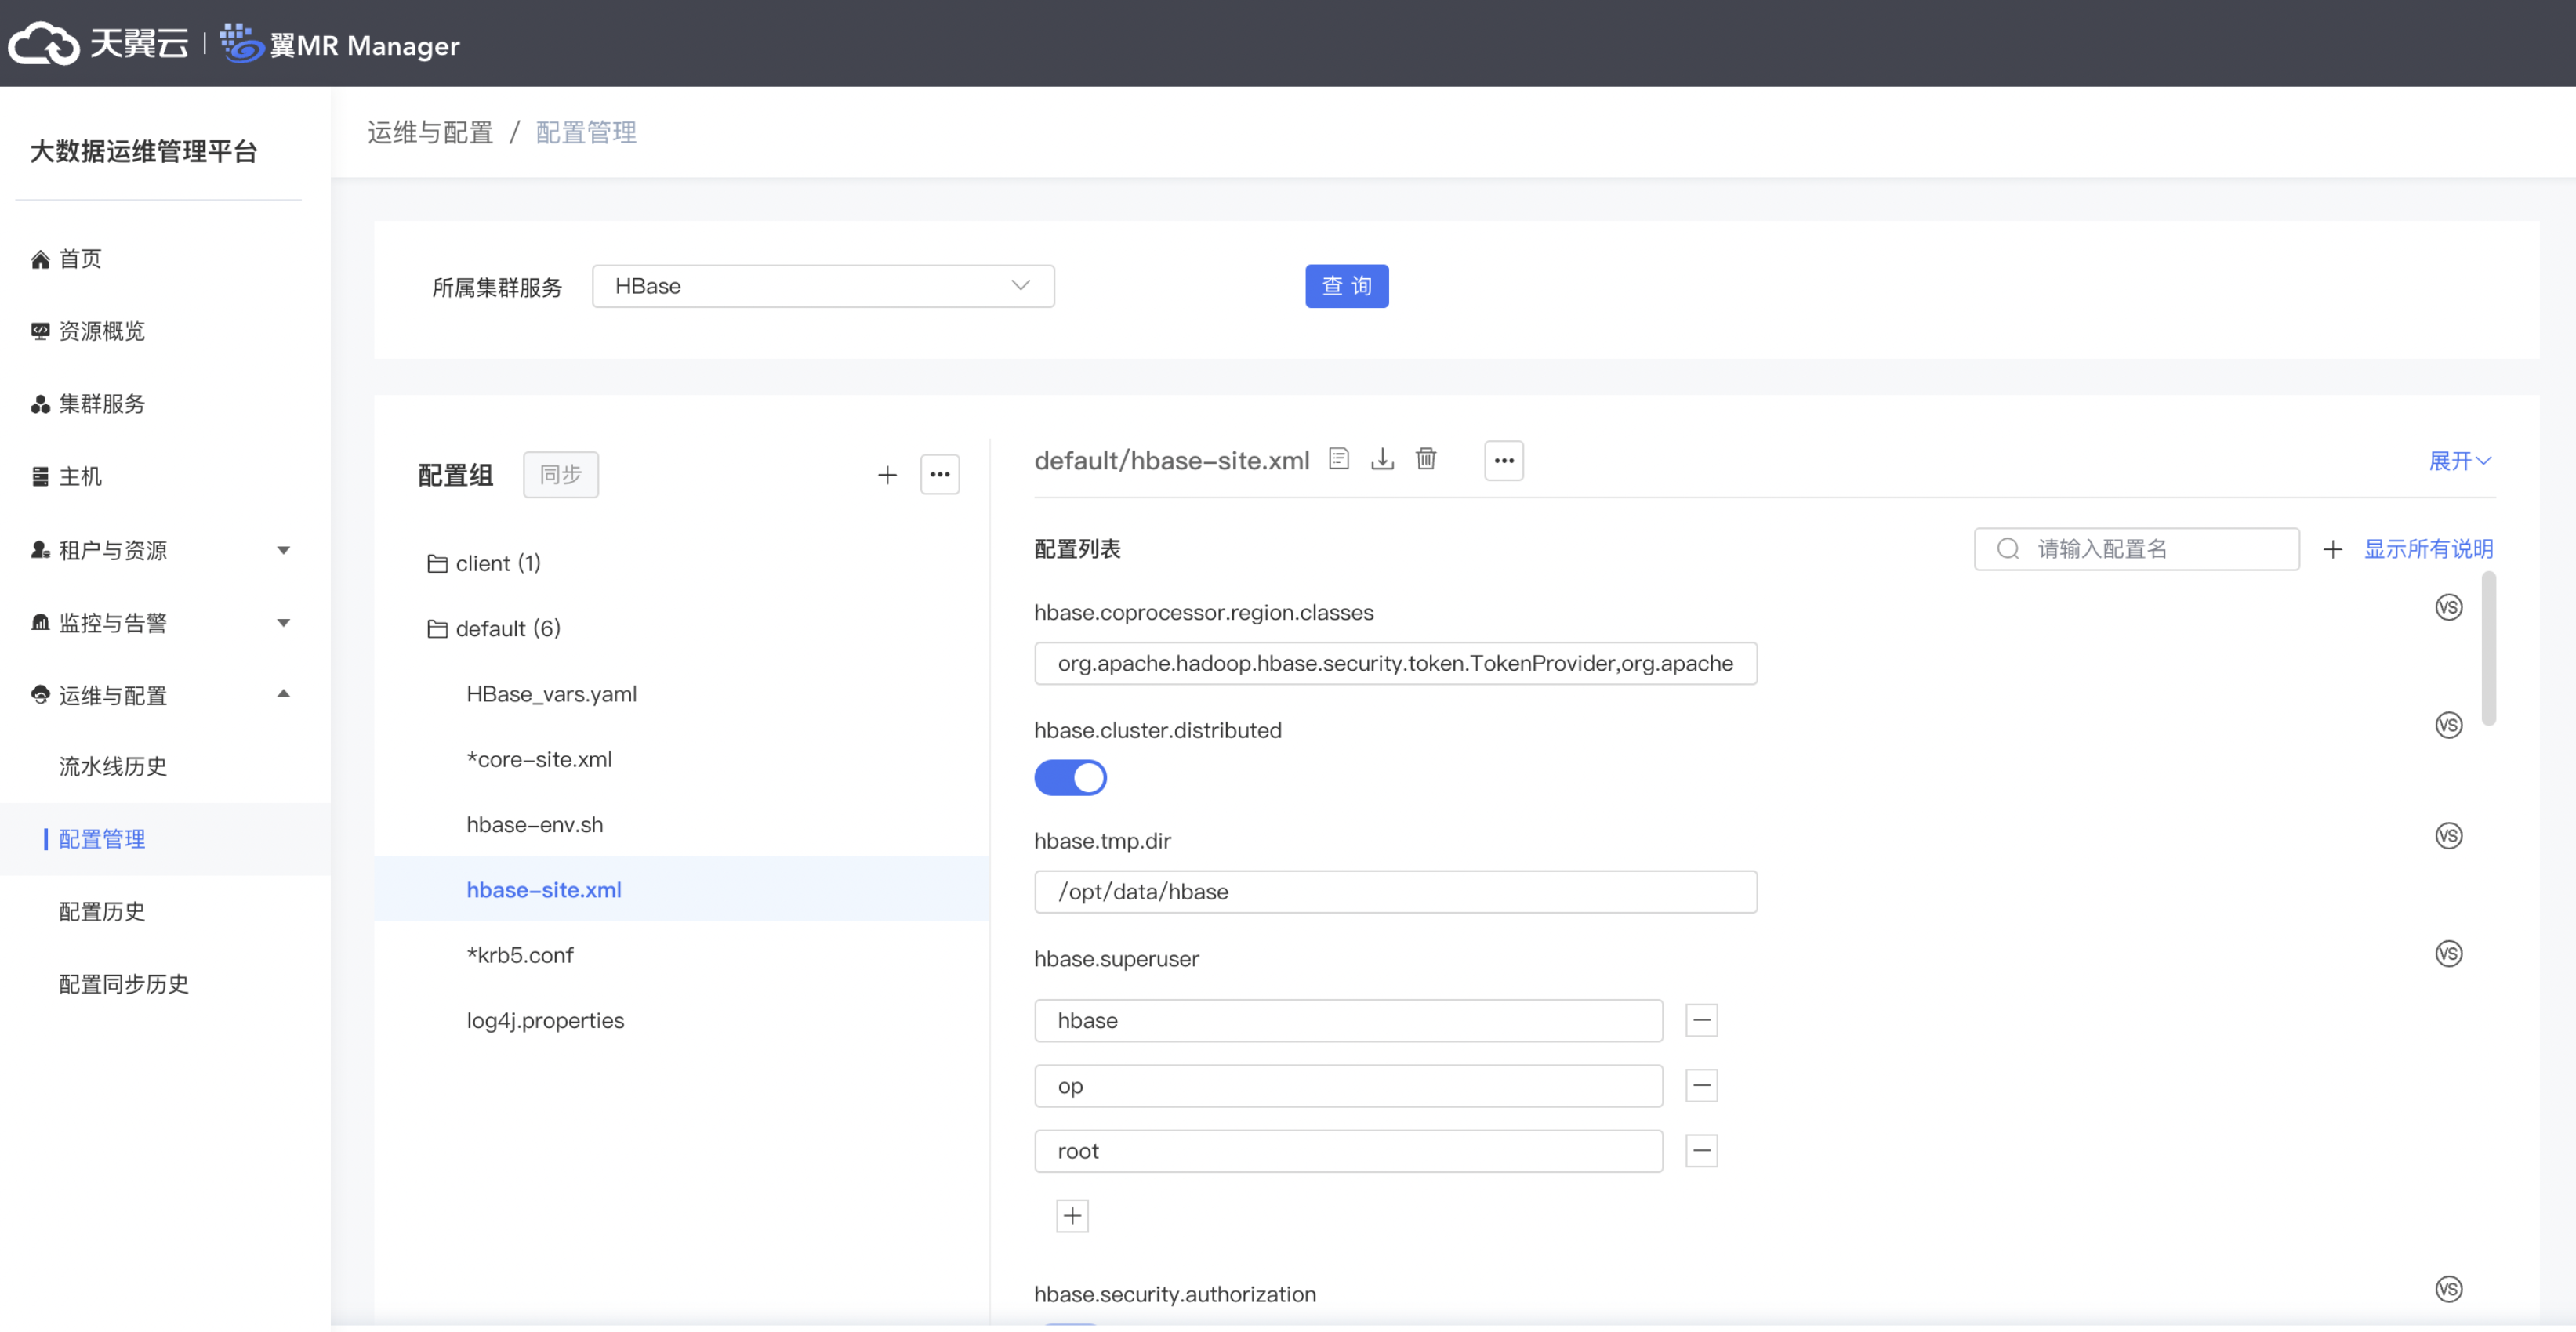Download the hbase-site.xml file

pyautogui.click(x=1382, y=458)
